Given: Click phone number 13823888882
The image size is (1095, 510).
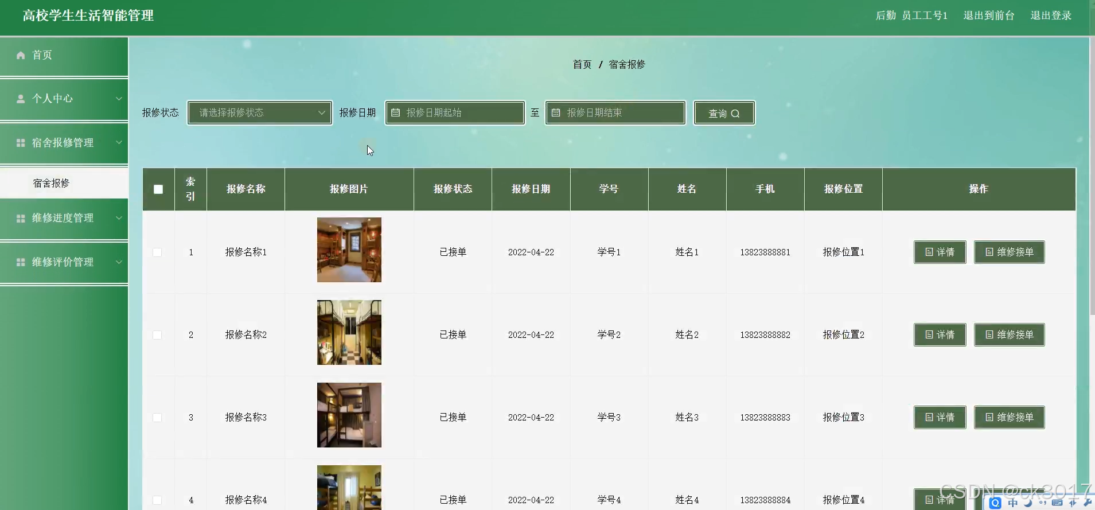Looking at the screenshot, I should (765, 335).
